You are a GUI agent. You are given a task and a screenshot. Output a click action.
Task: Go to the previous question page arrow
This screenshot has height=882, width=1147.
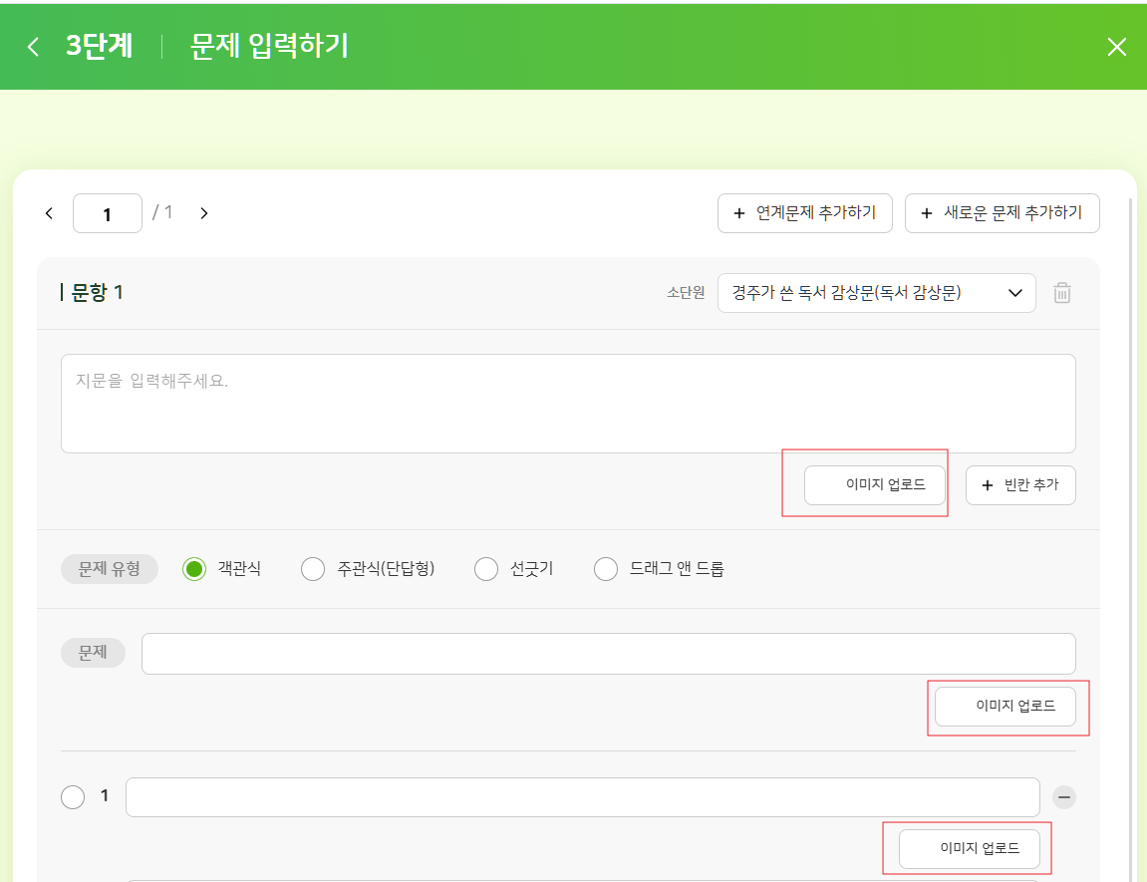[49, 213]
